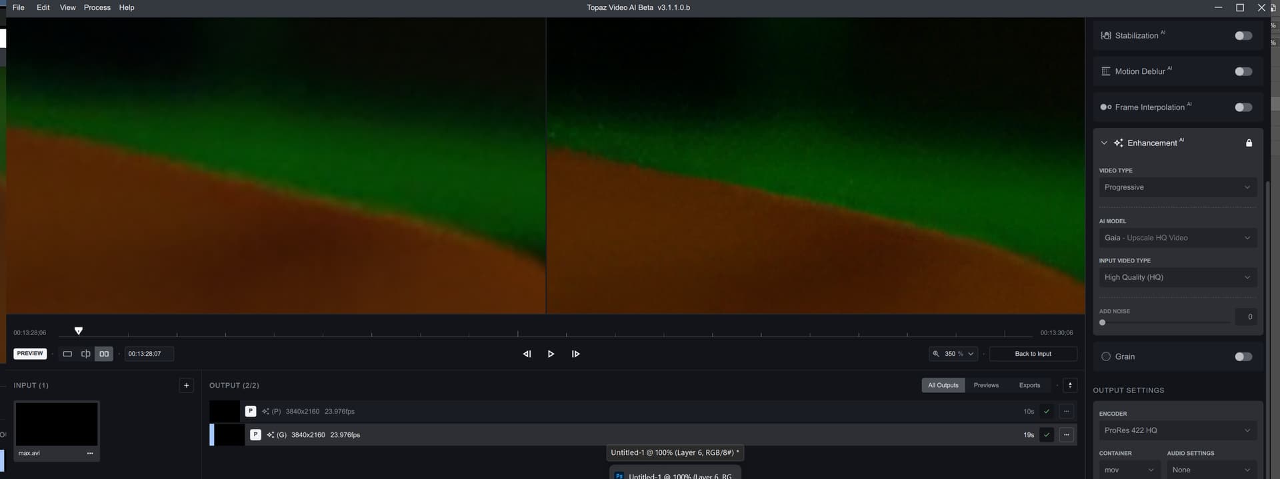Open the AI Model Gaia dropdown
Viewport: 1280px width, 479px height.
pos(1177,238)
